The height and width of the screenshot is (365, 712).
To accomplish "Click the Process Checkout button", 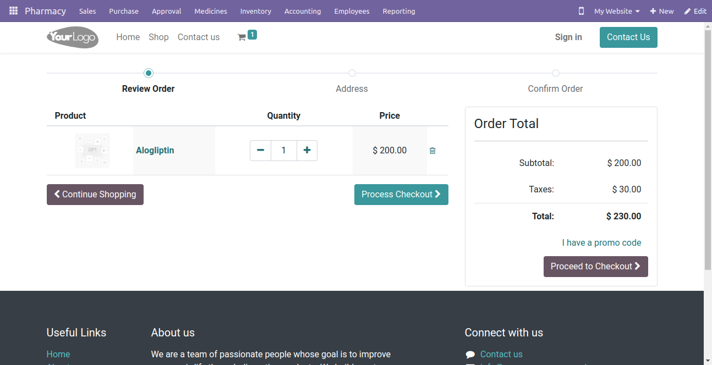I will pos(401,195).
